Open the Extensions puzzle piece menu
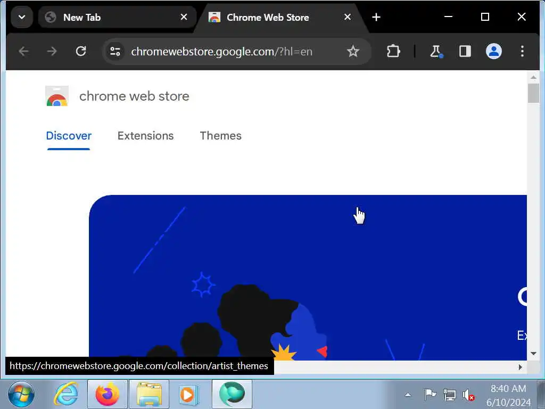This screenshot has height=409, width=545. [393, 52]
